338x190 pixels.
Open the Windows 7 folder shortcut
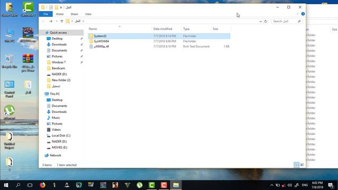(x=59, y=62)
